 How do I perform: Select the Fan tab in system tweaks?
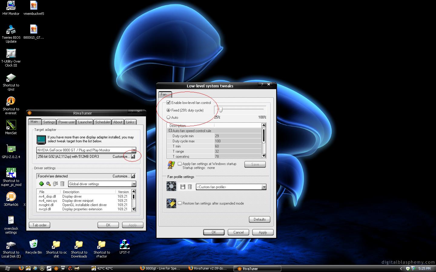pyautogui.click(x=165, y=94)
